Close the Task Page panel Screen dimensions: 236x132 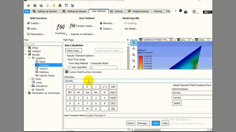[128, 40]
